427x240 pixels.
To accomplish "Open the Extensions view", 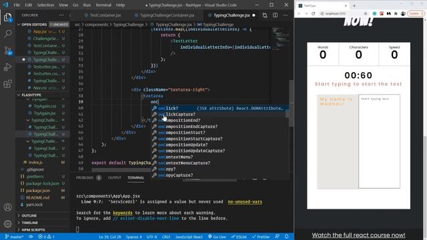I will click(x=7, y=83).
